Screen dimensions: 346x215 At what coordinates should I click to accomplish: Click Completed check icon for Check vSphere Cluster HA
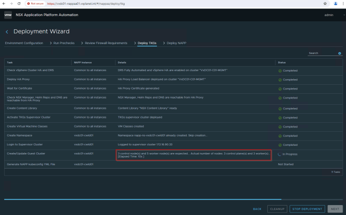(280, 71)
